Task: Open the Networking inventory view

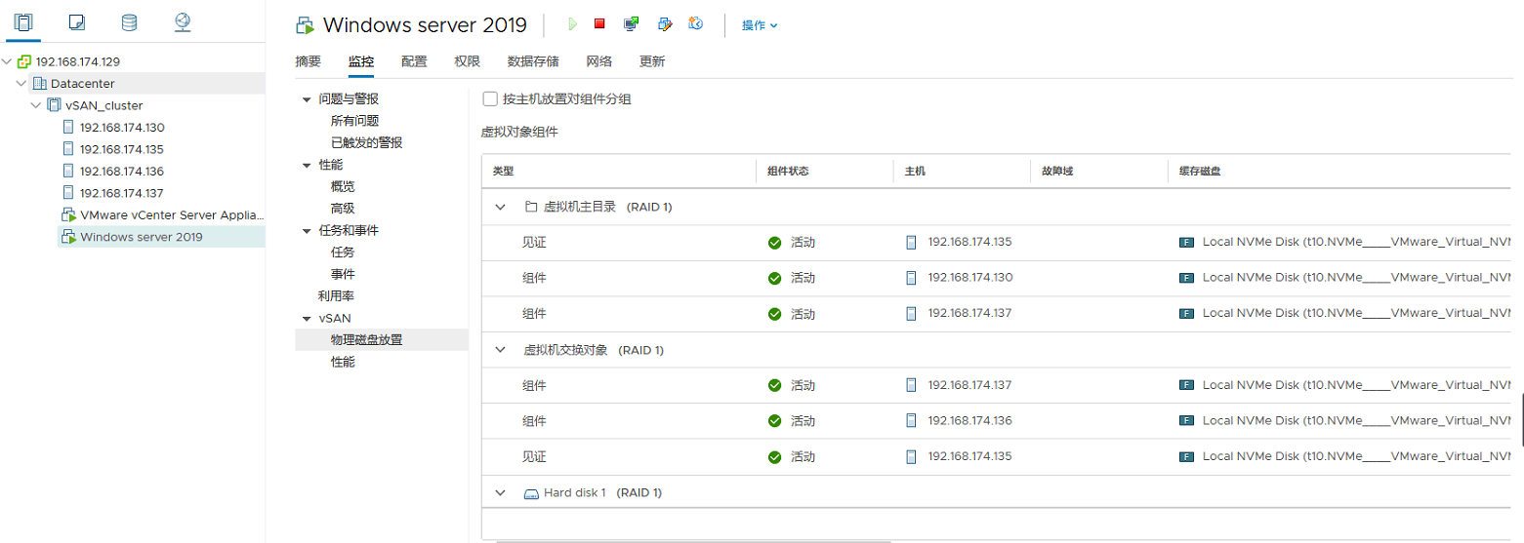Action: click(x=183, y=21)
